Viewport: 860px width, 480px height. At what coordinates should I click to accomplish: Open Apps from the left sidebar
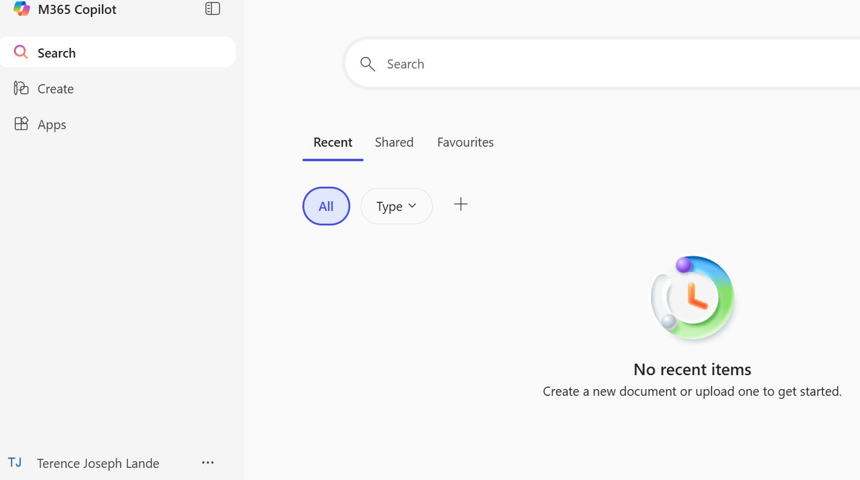pos(52,125)
